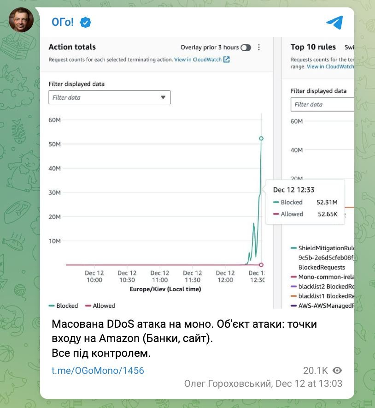Click the Blocked data point at chart peak
The height and width of the screenshot is (408, 375).
tap(261, 138)
